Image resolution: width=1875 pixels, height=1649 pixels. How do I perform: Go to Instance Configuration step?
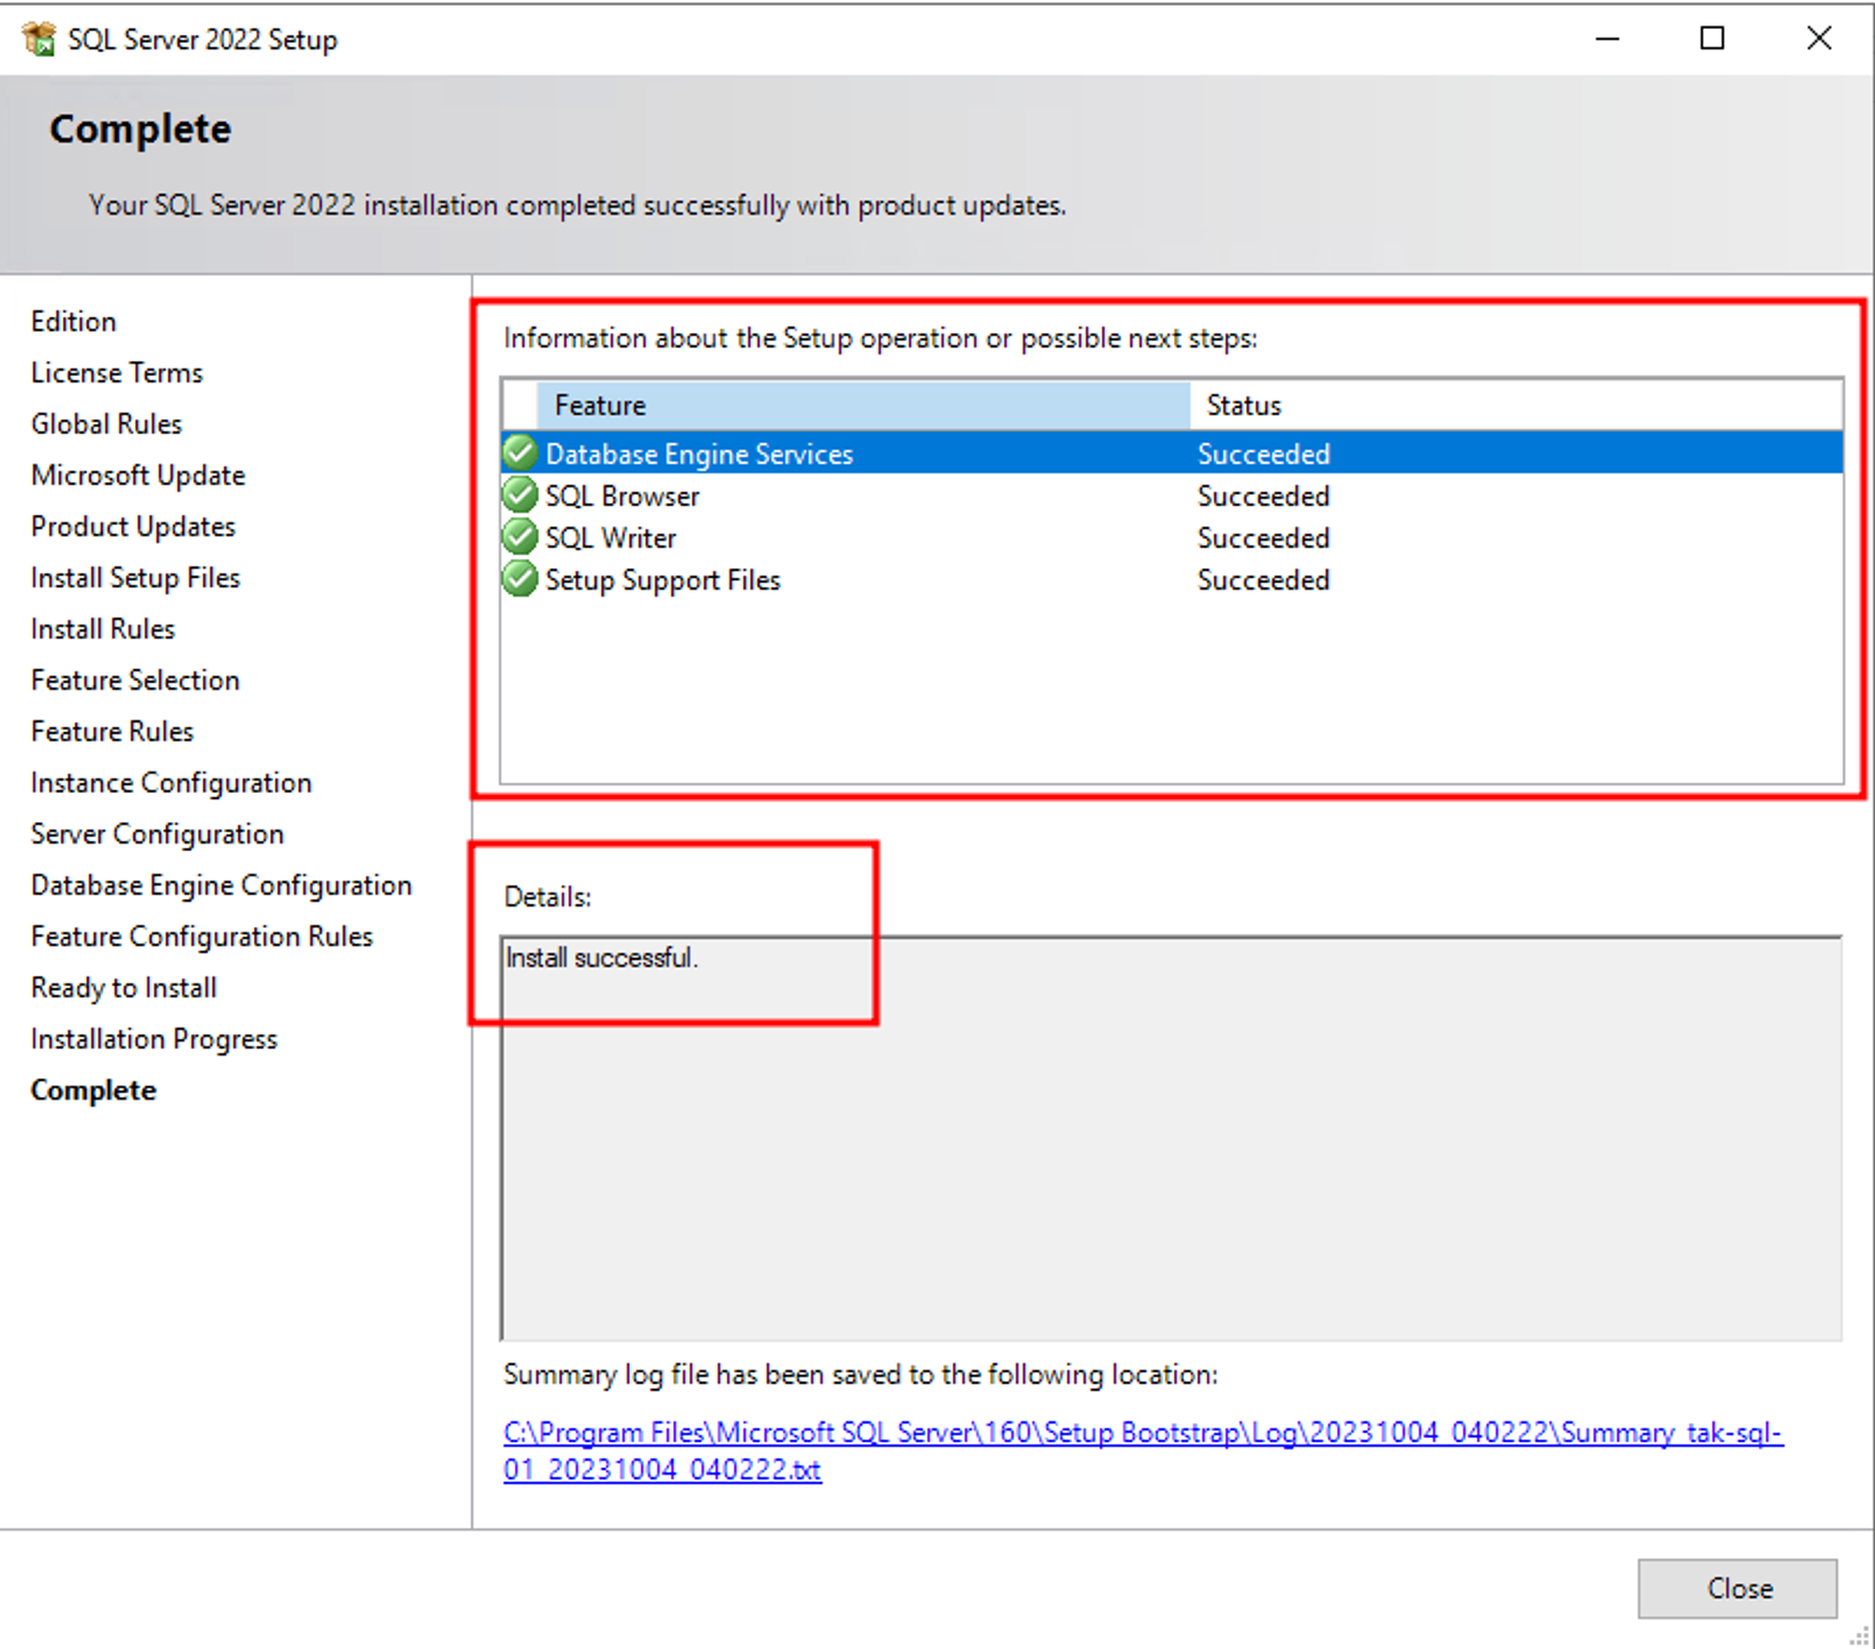[x=171, y=783]
